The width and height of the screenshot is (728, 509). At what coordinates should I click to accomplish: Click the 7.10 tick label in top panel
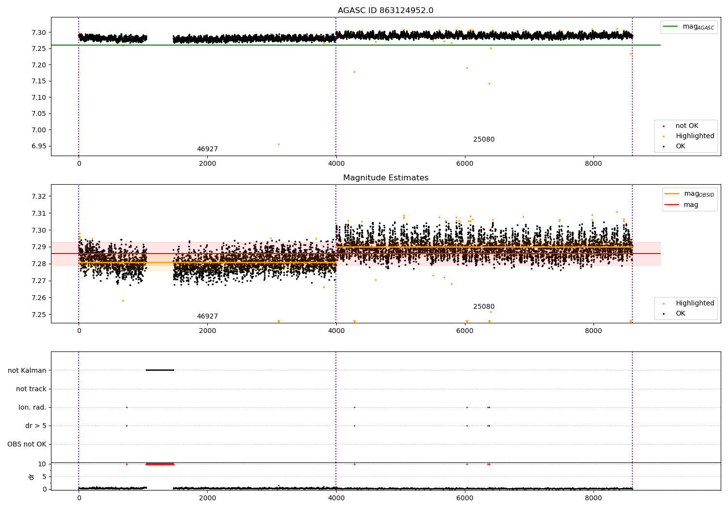39,97
